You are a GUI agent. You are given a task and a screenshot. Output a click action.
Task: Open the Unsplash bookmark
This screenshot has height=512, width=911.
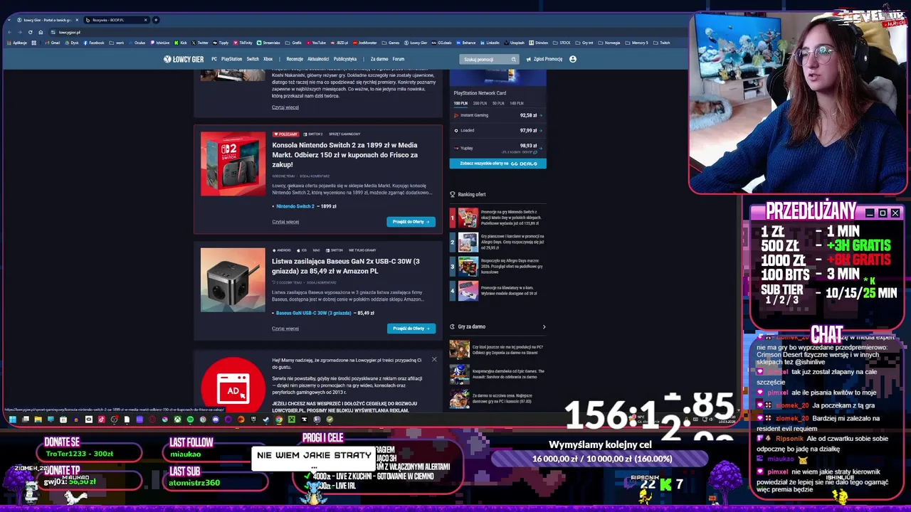click(x=515, y=43)
